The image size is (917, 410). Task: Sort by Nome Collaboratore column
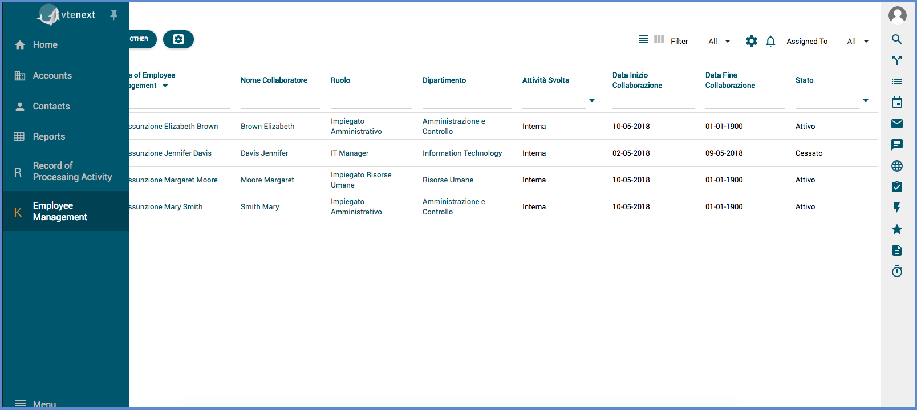tap(274, 80)
